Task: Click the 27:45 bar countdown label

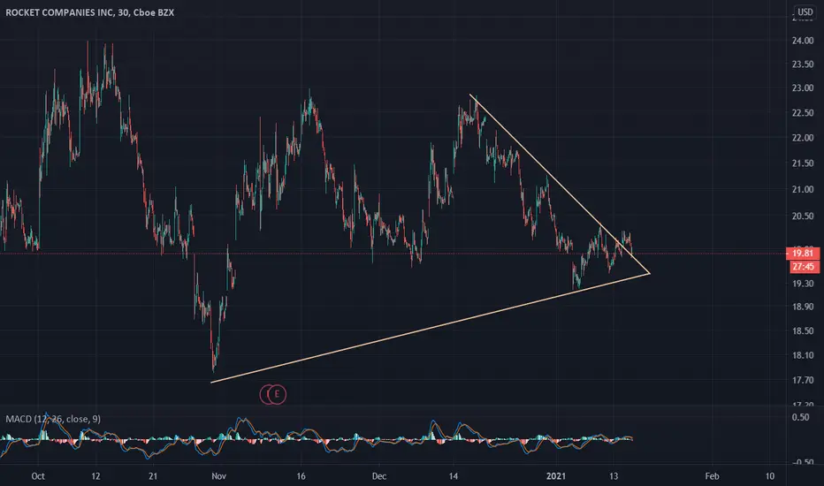Action: [803, 266]
